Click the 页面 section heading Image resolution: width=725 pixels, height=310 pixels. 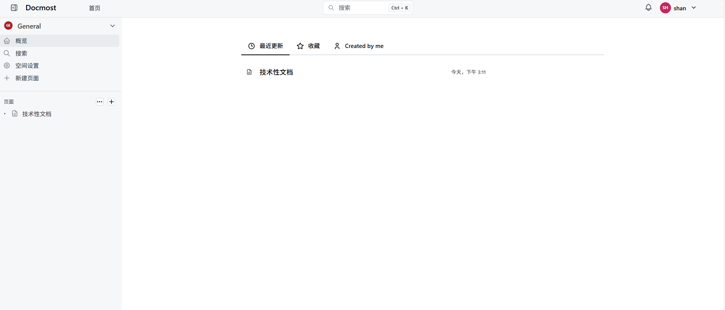pos(9,102)
